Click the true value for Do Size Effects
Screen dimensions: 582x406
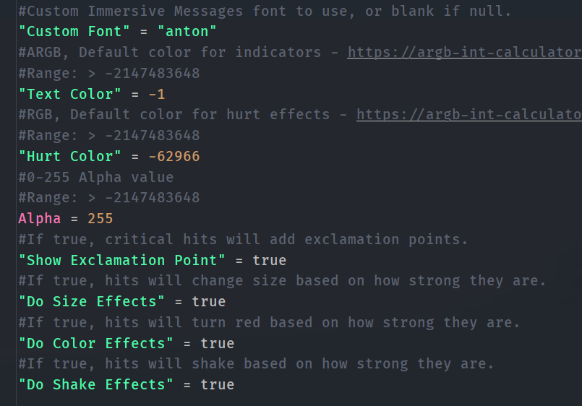209,301
